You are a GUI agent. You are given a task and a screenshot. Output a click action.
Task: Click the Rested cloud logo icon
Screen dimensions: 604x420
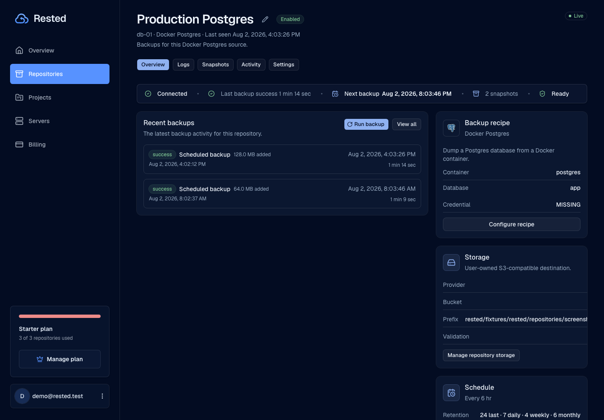click(22, 18)
